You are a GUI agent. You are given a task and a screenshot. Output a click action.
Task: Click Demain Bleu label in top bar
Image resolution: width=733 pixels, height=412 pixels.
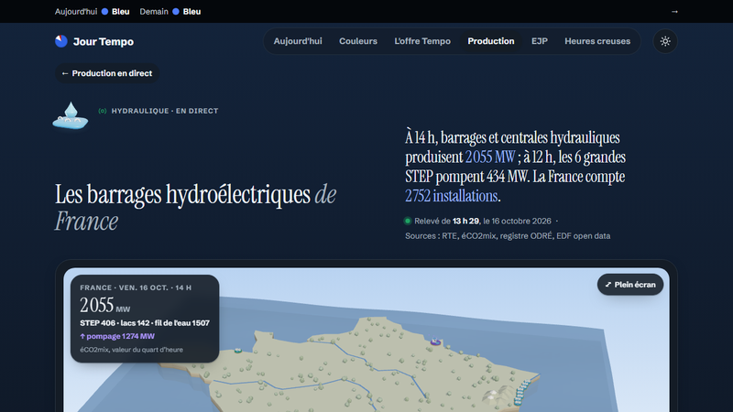pyautogui.click(x=170, y=12)
